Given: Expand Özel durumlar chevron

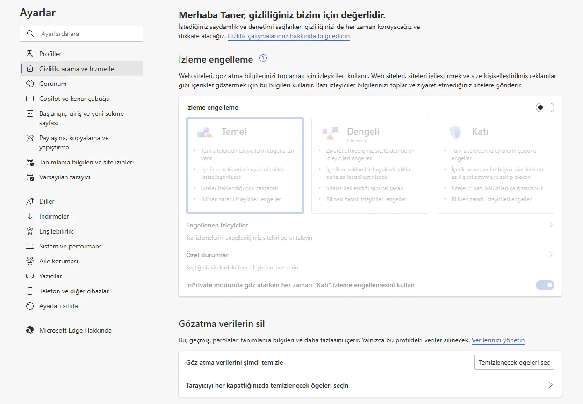Looking at the screenshot, I should [x=551, y=255].
